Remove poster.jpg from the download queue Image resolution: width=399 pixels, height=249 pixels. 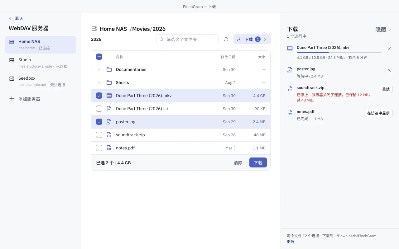(389, 70)
